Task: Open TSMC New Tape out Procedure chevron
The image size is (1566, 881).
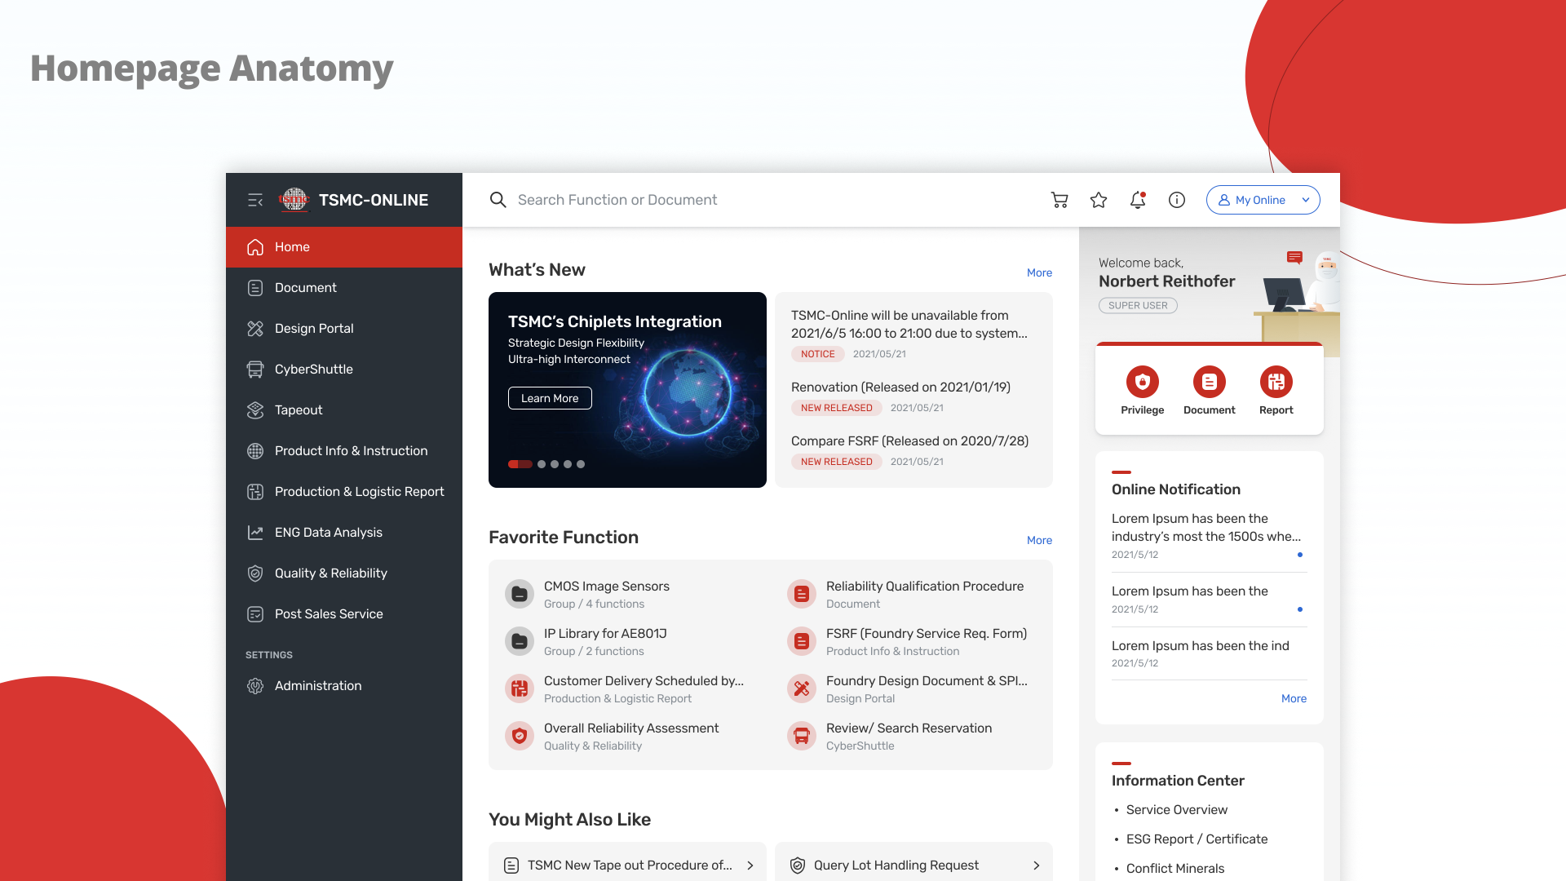Action: click(x=750, y=866)
